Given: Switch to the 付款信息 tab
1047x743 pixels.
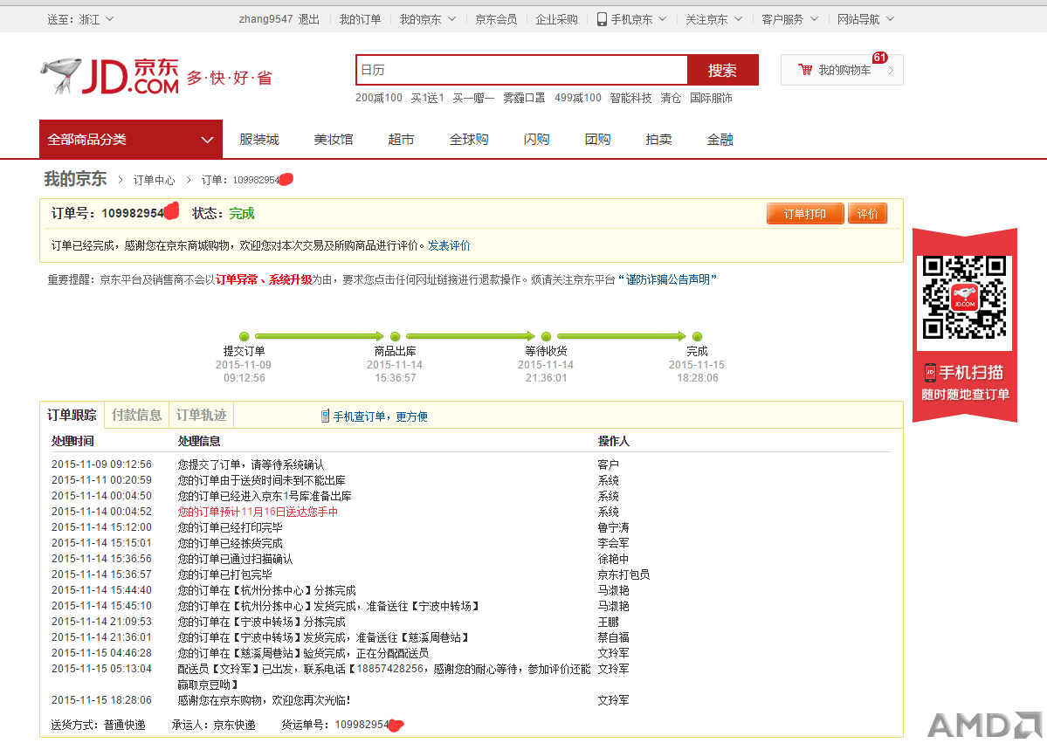Looking at the screenshot, I should (x=137, y=416).
